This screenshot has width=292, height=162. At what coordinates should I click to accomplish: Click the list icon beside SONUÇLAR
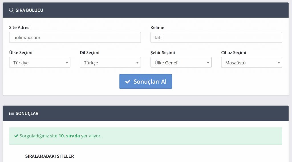coord(11,113)
